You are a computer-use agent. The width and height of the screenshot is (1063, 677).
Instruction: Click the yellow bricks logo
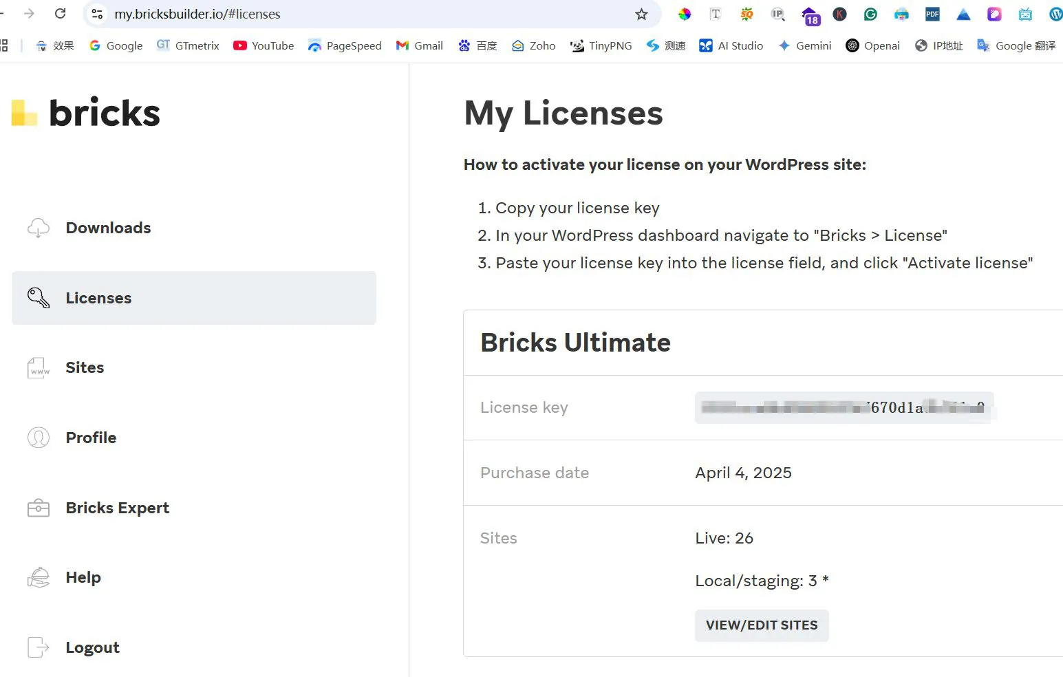[24, 113]
